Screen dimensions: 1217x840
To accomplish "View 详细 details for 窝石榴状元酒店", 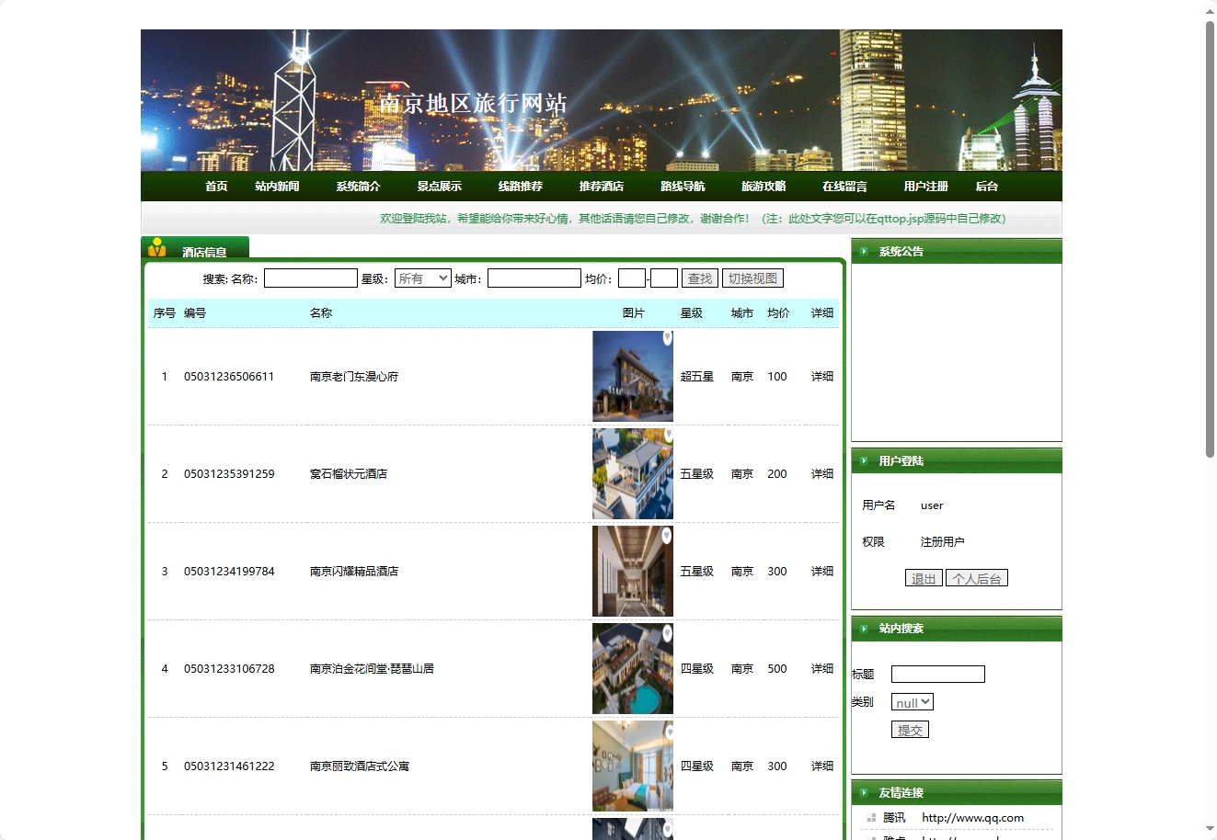I will point(821,474).
